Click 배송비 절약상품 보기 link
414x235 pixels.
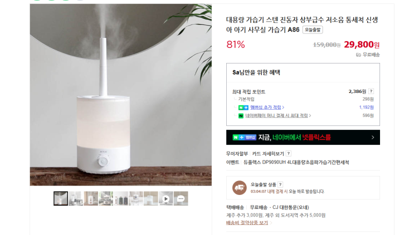[x=247, y=223]
